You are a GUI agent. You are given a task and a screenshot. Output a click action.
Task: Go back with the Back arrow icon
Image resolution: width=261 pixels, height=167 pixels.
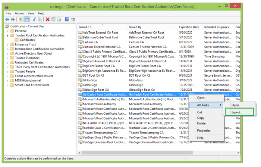click(x=7, y=20)
